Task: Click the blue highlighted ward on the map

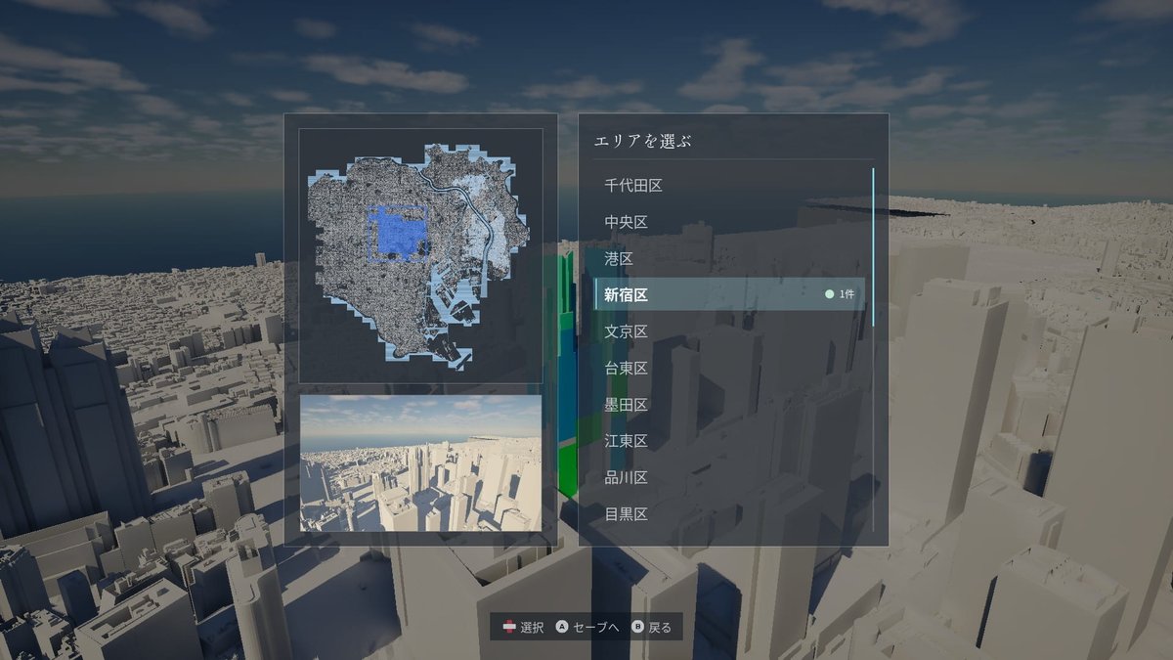Action: [x=398, y=233]
